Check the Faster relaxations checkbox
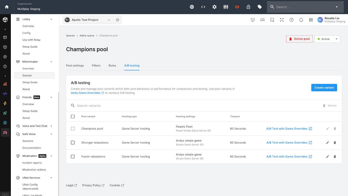Image resolution: width=348 pixels, height=196 pixels. click(x=73, y=157)
